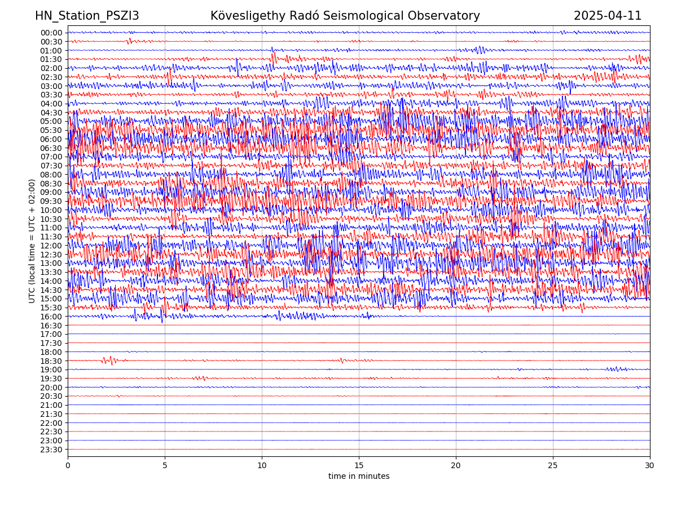Image resolution: width=677 pixels, height=507 pixels.
Task: Click the 5 tick on the minutes axis
Action: [165, 466]
